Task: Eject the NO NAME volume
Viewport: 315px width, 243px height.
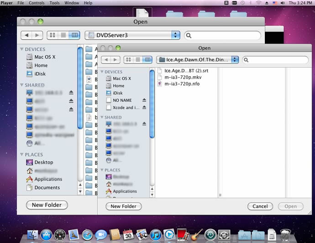Action: [x=144, y=100]
